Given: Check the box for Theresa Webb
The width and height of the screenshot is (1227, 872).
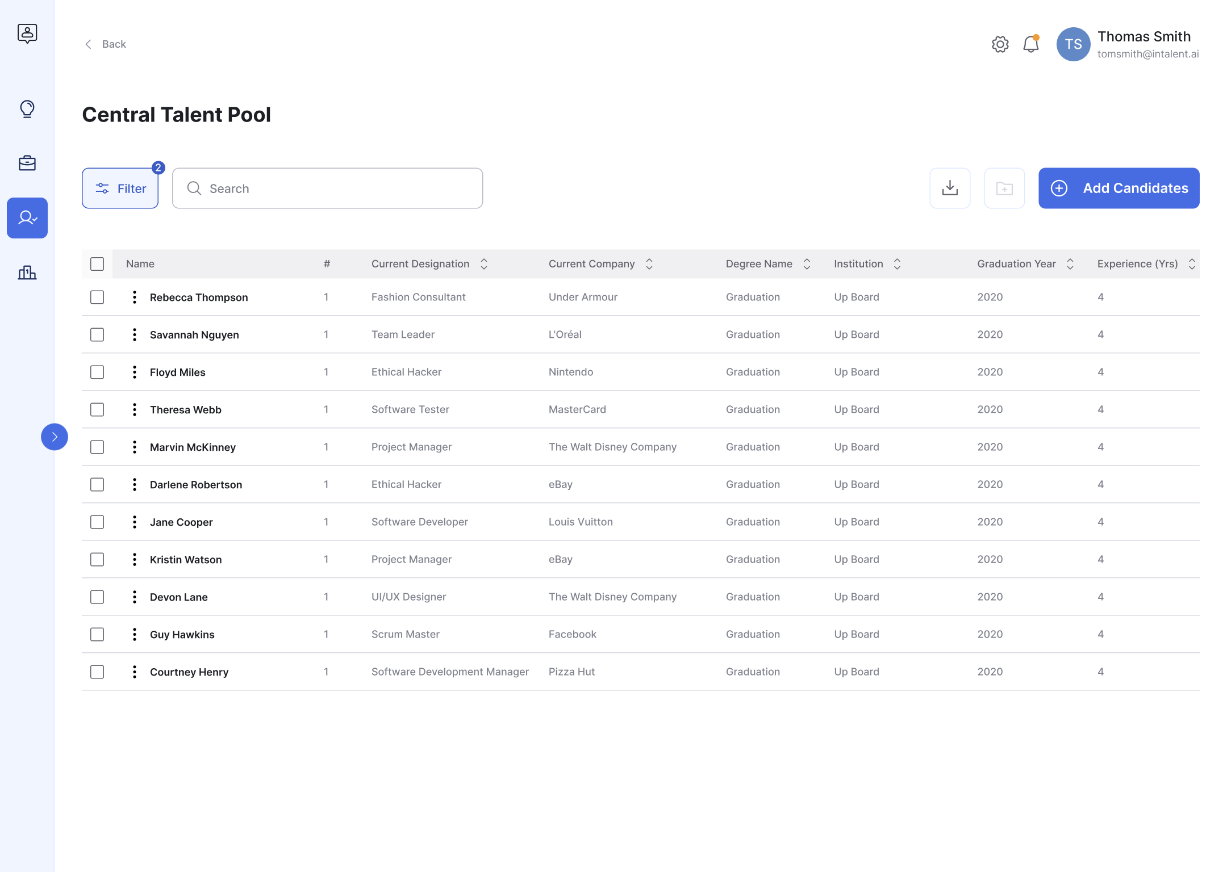Looking at the screenshot, I should click(97, 409).
